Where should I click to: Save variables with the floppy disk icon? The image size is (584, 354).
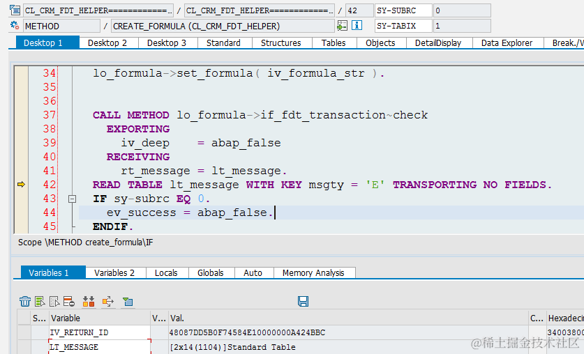[304, 301]
